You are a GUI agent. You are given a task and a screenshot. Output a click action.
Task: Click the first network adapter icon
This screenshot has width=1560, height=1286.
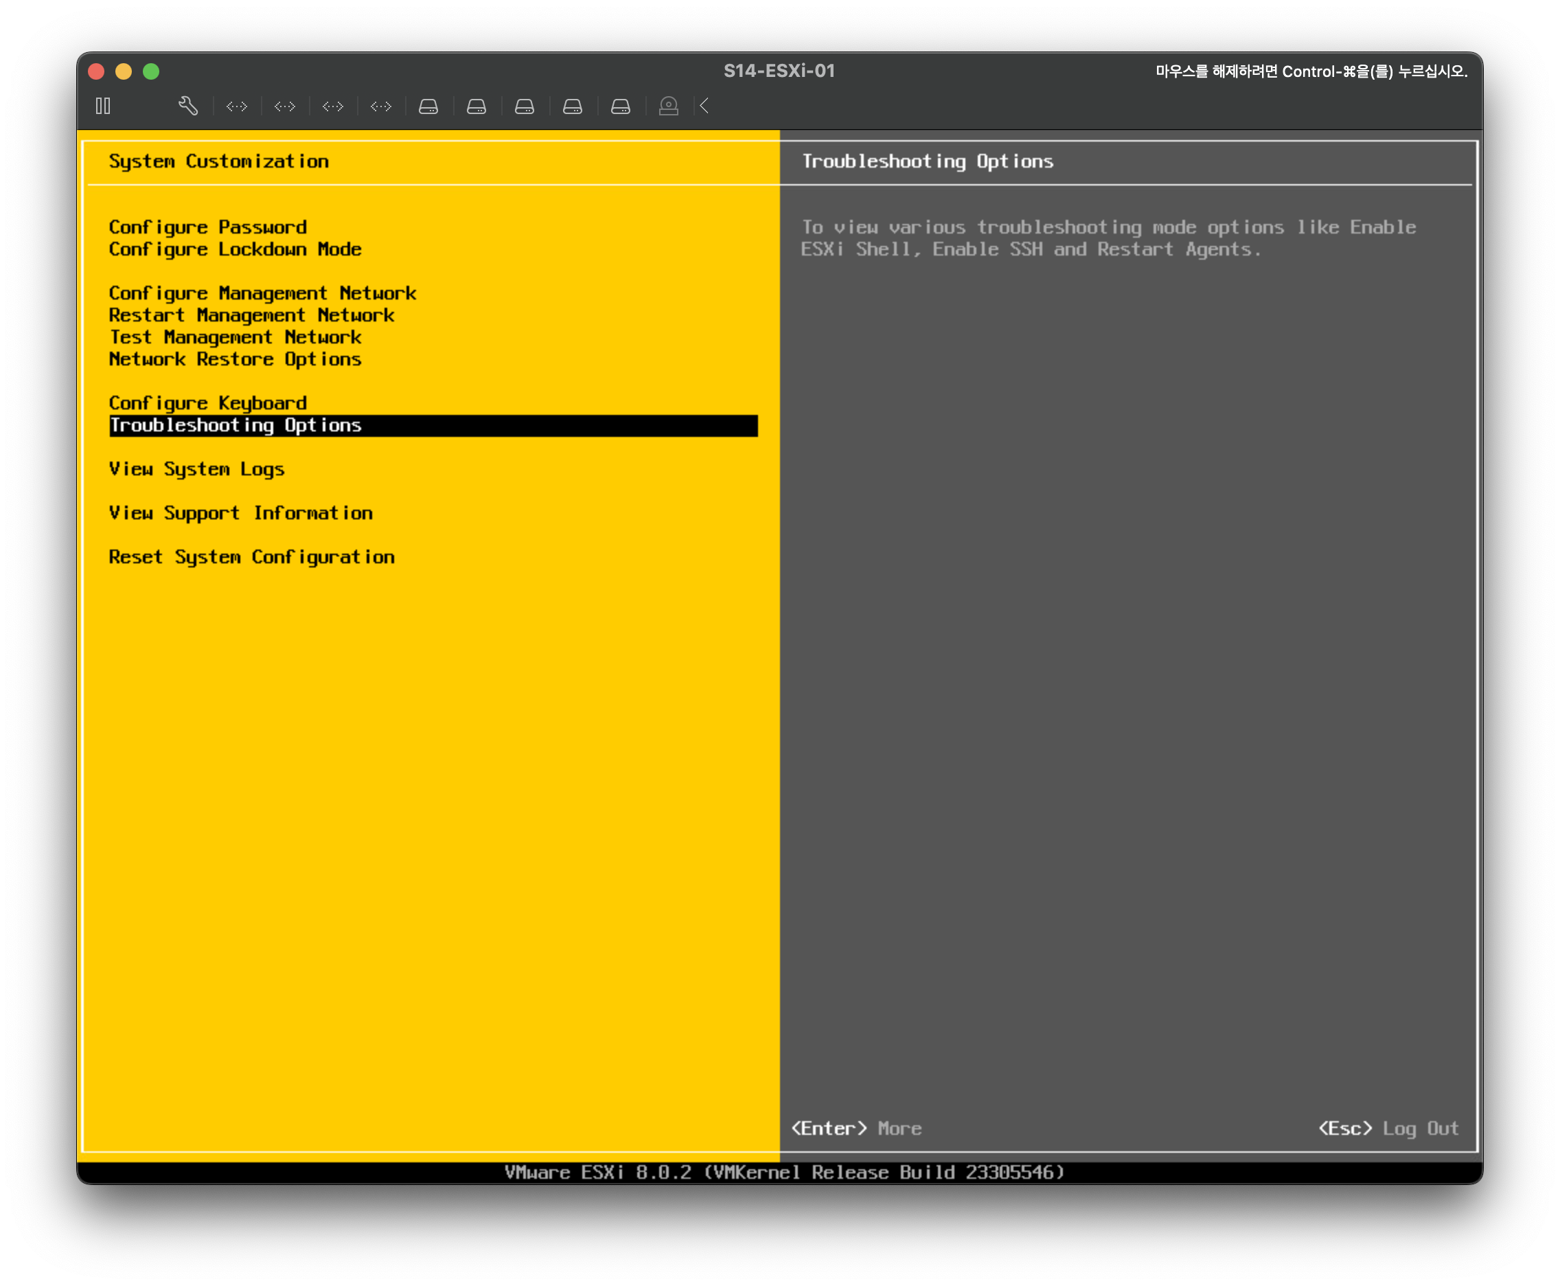pyautogui.click(x=237, y=106)
